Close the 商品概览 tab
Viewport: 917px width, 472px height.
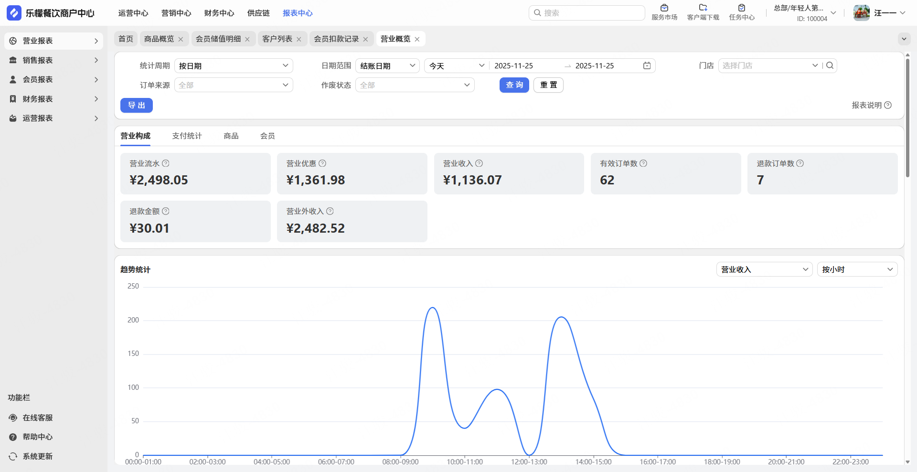click(x=181, y=39)
